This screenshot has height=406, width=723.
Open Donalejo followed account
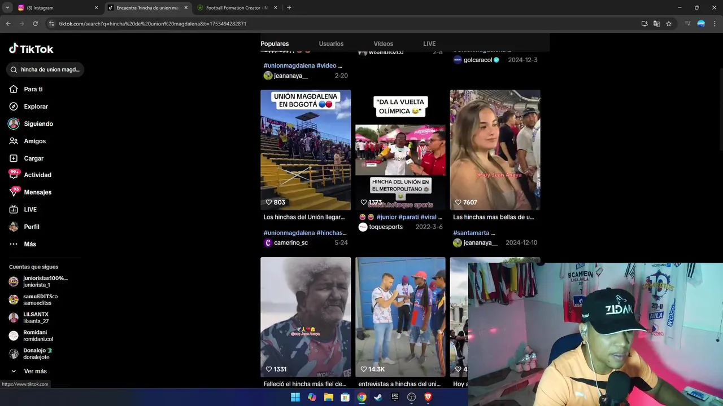pos(31,354)
